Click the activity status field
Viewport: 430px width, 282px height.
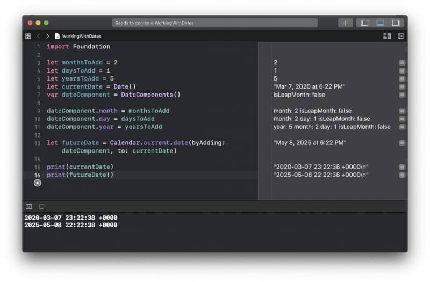click(214, 23)
